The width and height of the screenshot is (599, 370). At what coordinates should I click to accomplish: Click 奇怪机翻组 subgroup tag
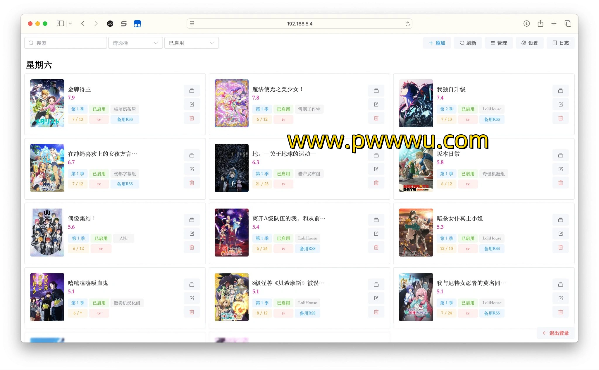pos(494,174)
